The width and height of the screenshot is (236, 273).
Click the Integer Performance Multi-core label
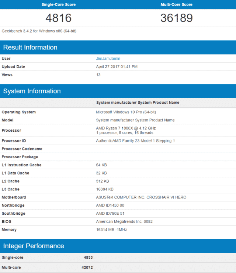(11, 267)
